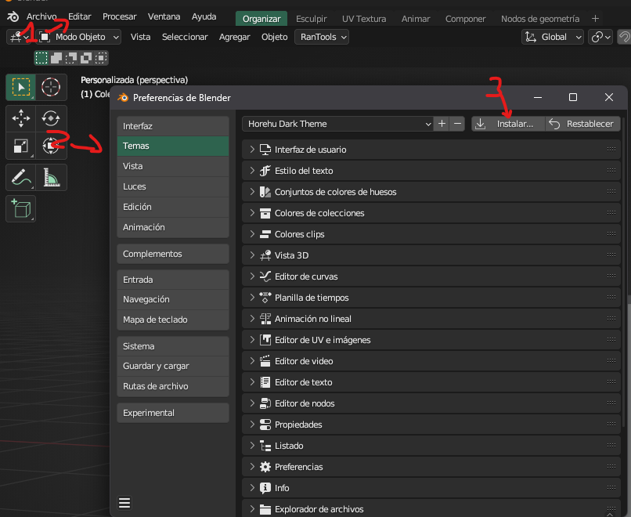
Task: Open the Interfaz preferences section
Action: coord(173,126)
